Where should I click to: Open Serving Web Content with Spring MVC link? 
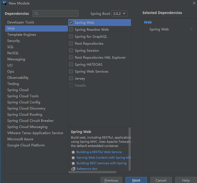(104, 158)
